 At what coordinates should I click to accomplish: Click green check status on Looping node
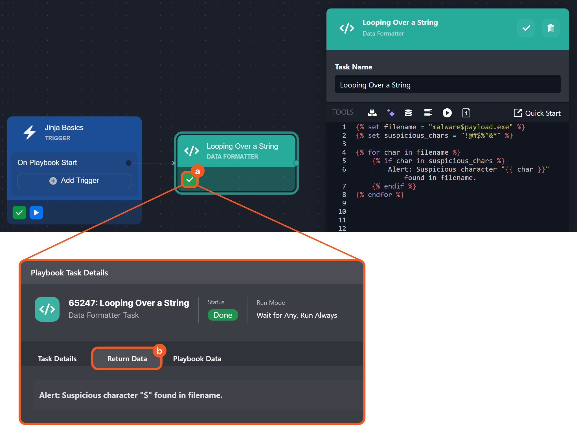coord(190,180)
